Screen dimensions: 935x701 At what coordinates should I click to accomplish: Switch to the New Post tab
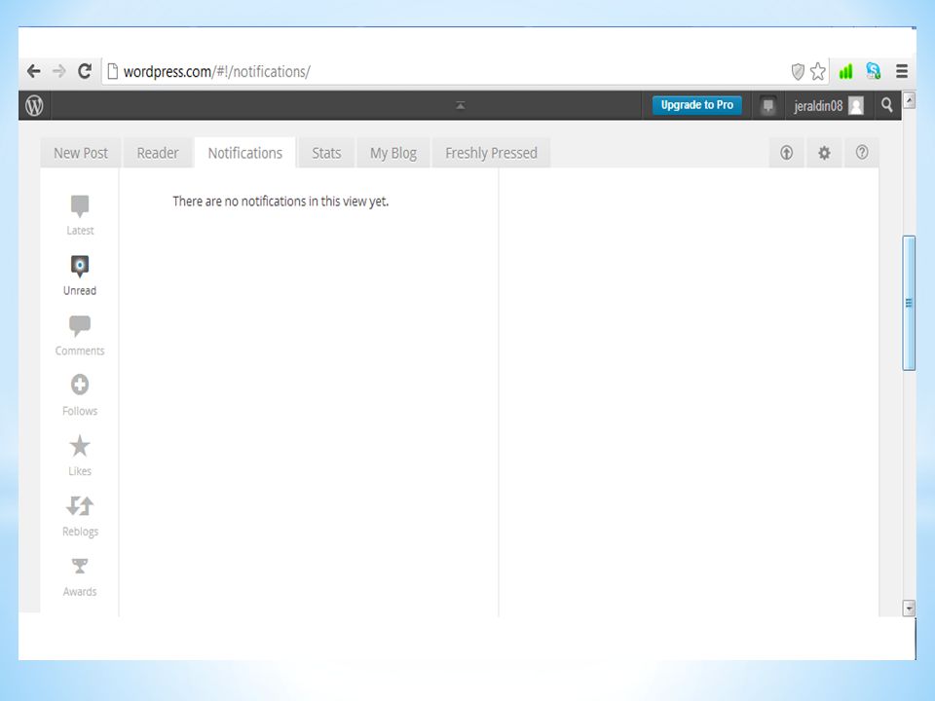(x=81, y=153)
